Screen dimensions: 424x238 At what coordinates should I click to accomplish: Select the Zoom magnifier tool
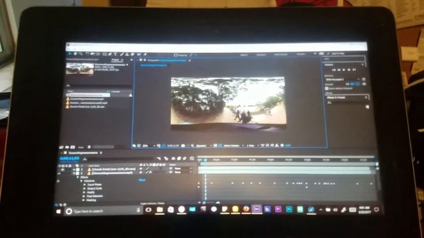80,54
